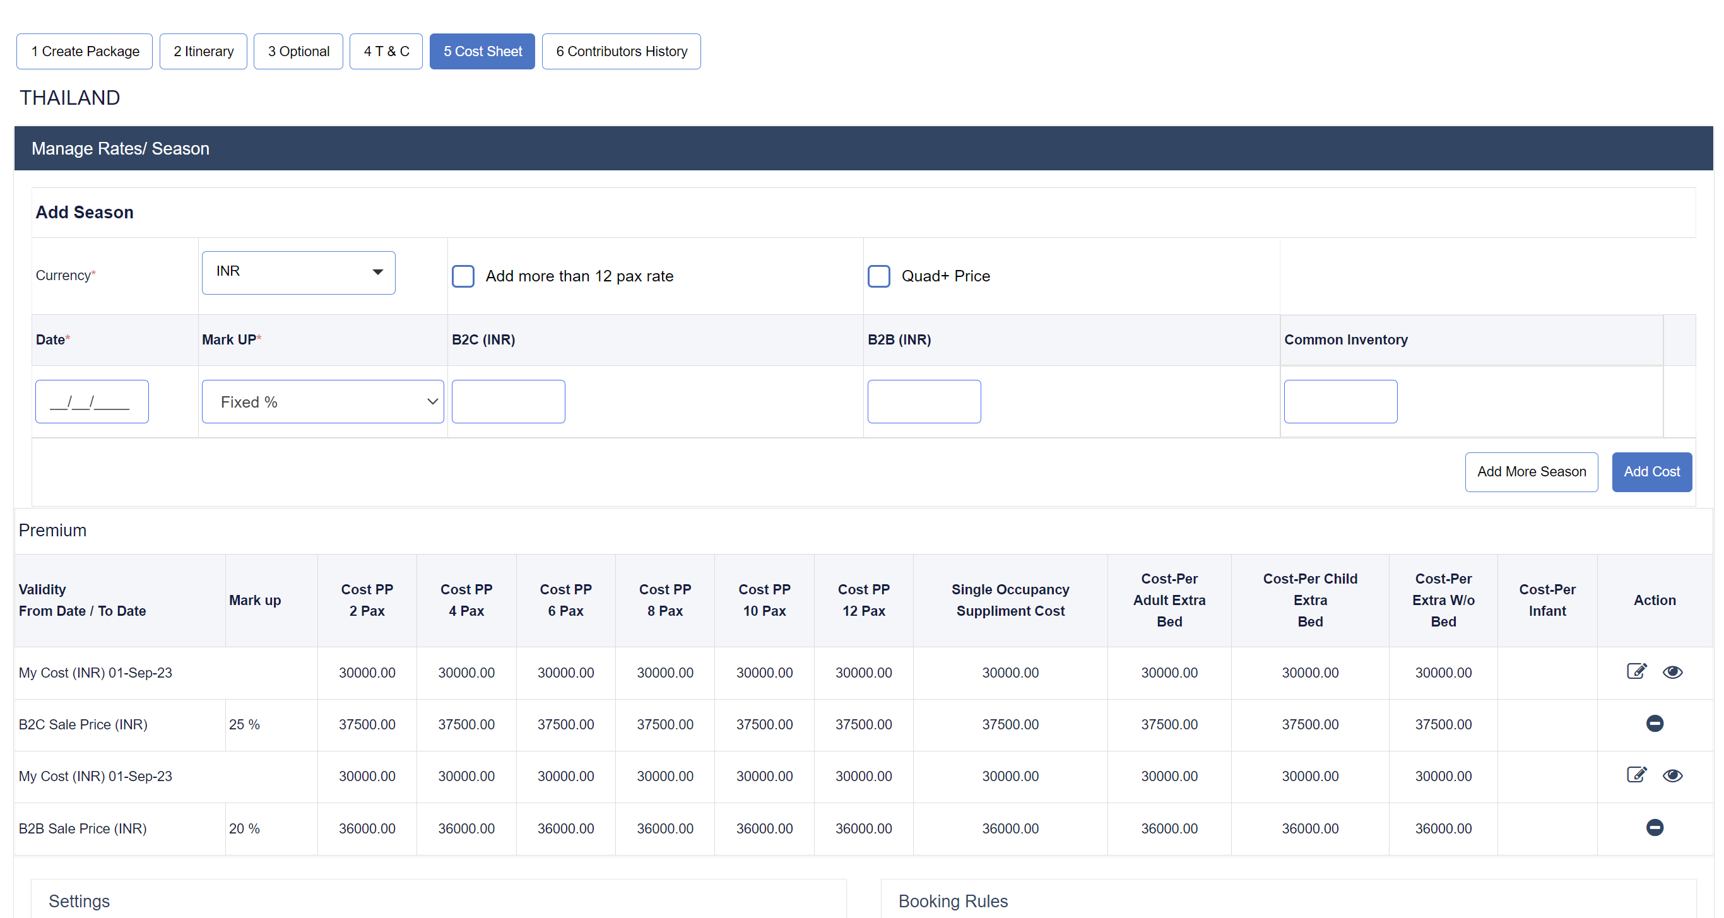Image resolution: width=1724 pixels, height=918 pixels.
Task: View the first My Cost row details
Action: [1672, 672]
